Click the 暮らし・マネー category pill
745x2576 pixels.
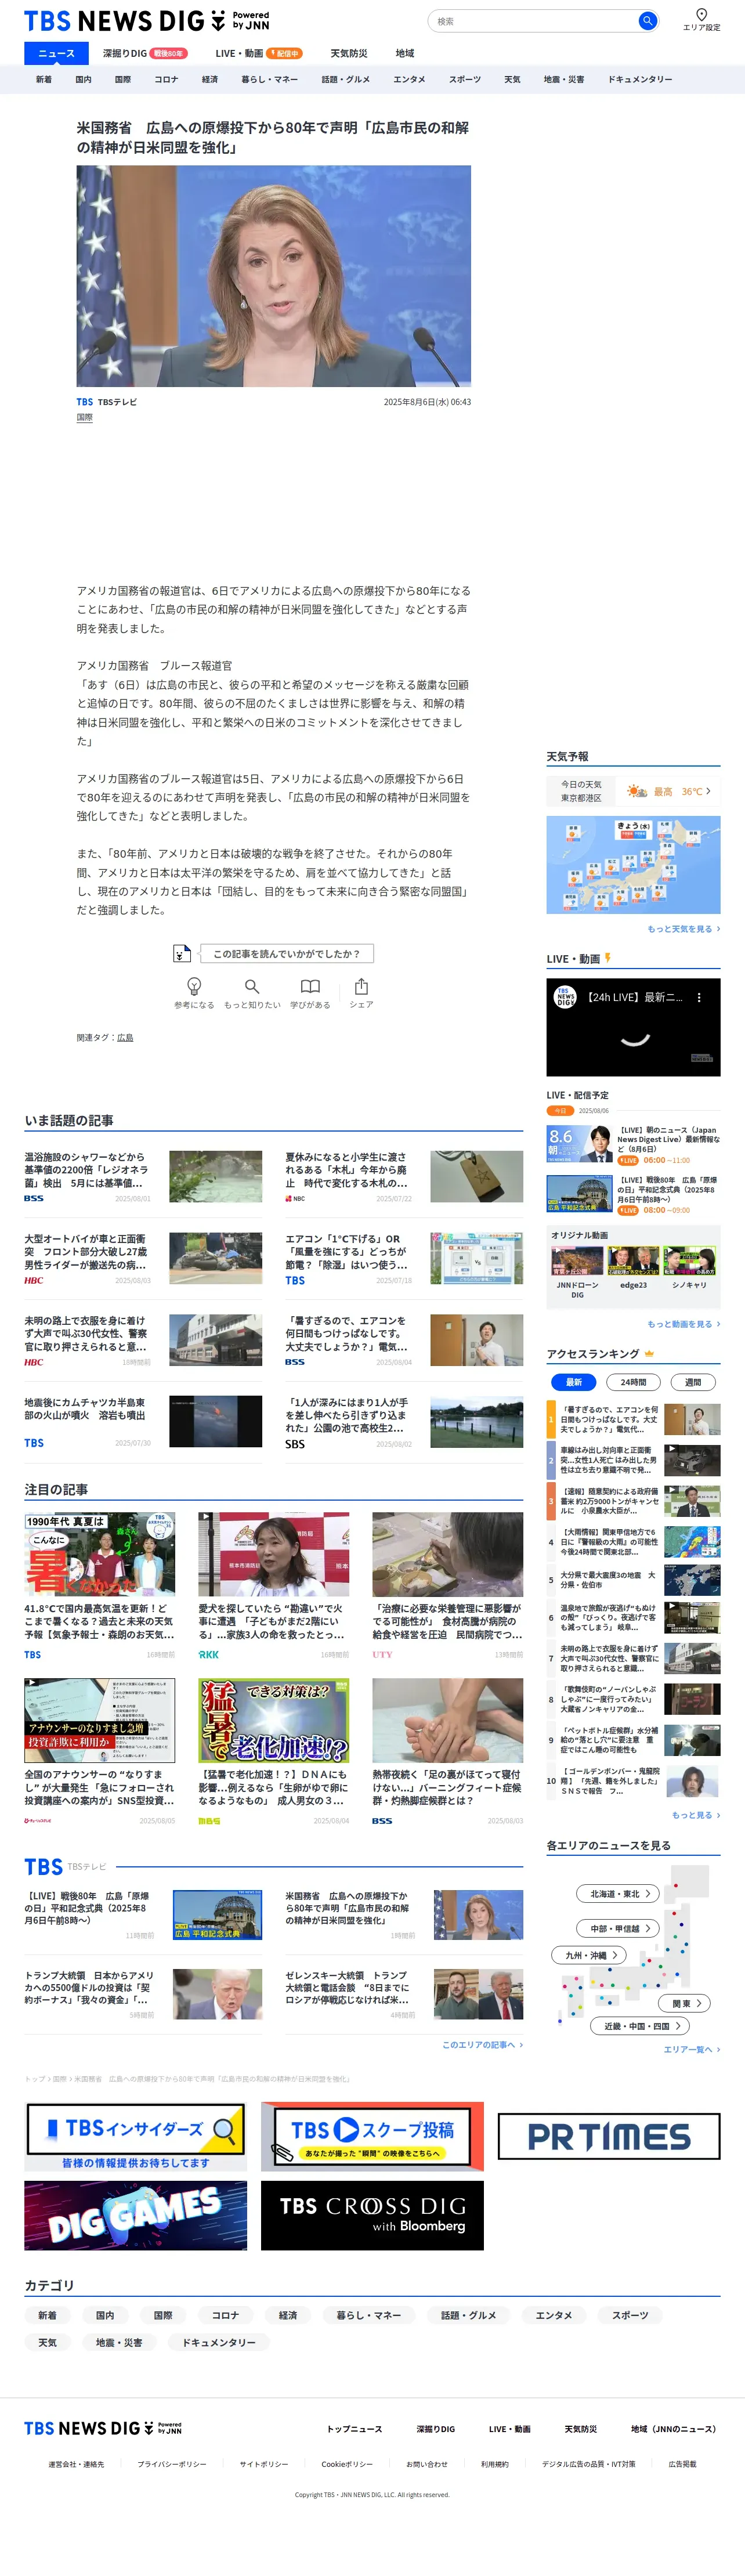[369, 2315]
